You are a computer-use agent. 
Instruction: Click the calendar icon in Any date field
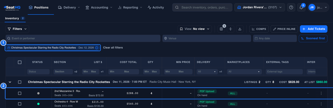pyautogui.click(x=256, y=38)
